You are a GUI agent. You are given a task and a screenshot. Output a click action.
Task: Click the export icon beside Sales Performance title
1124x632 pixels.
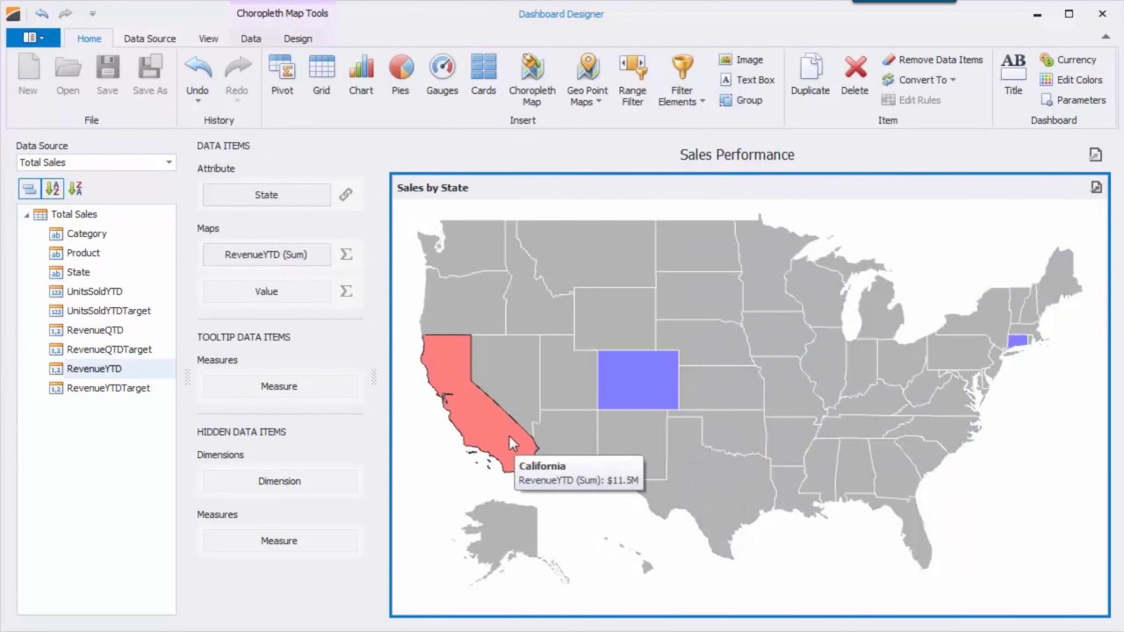(1095, 154)
